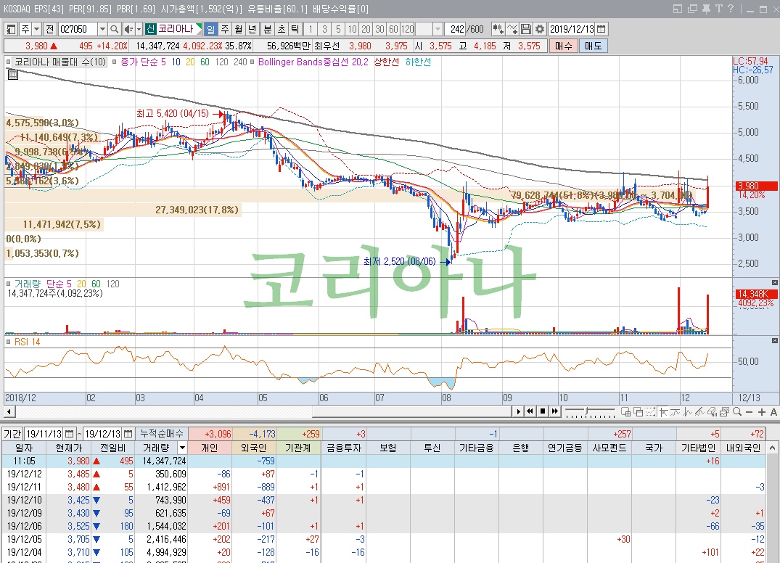Open the end date 19/12/13 calendar
Screen dimensions: 780x563
(128, 434)
